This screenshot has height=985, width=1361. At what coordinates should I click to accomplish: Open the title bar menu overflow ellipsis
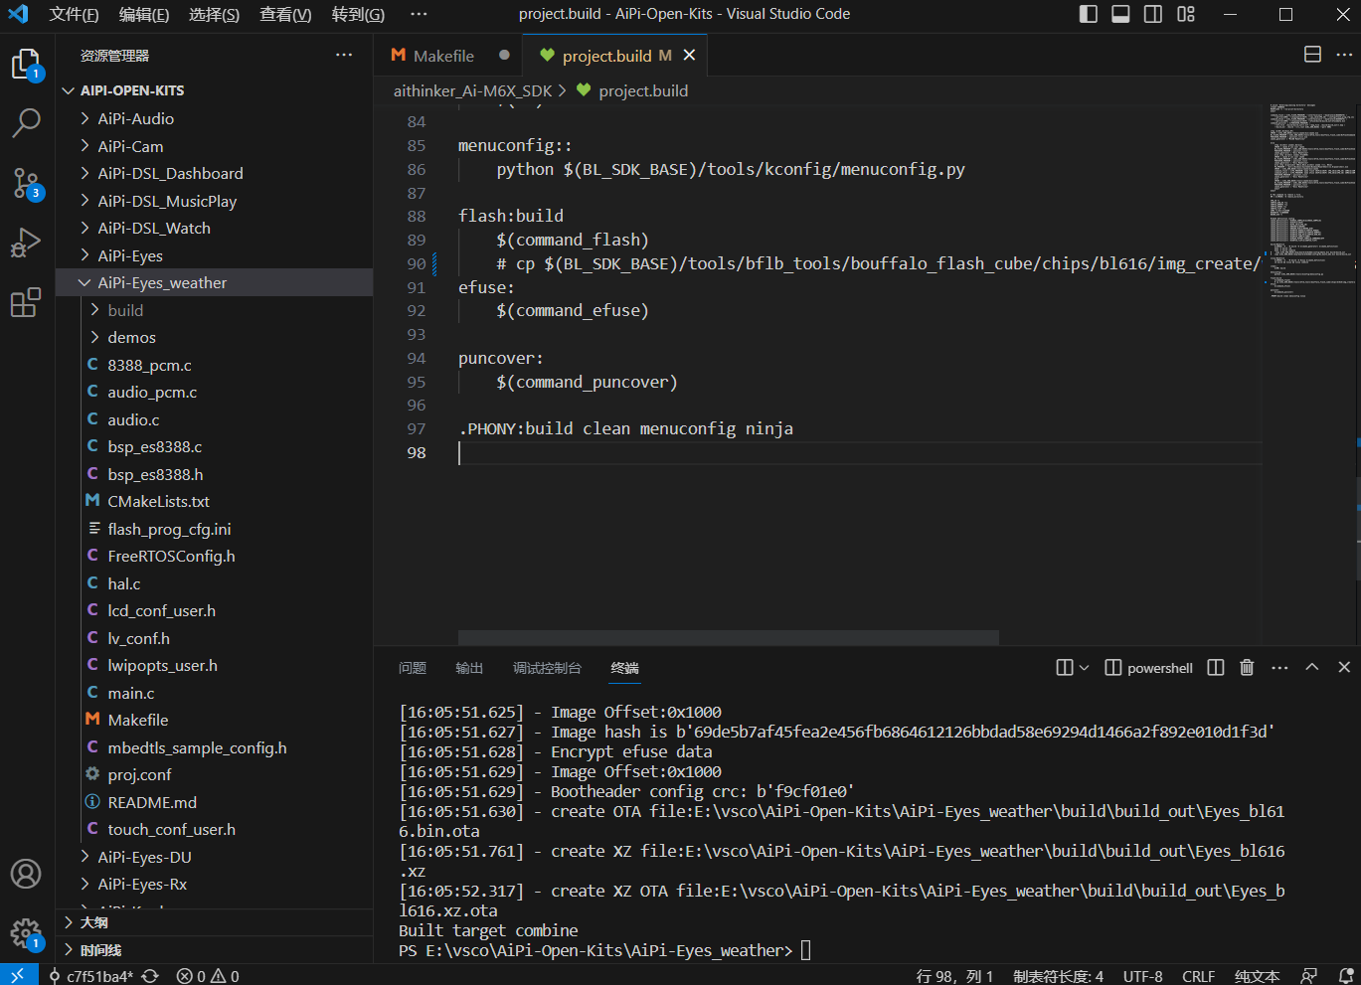tap(419, 14)
